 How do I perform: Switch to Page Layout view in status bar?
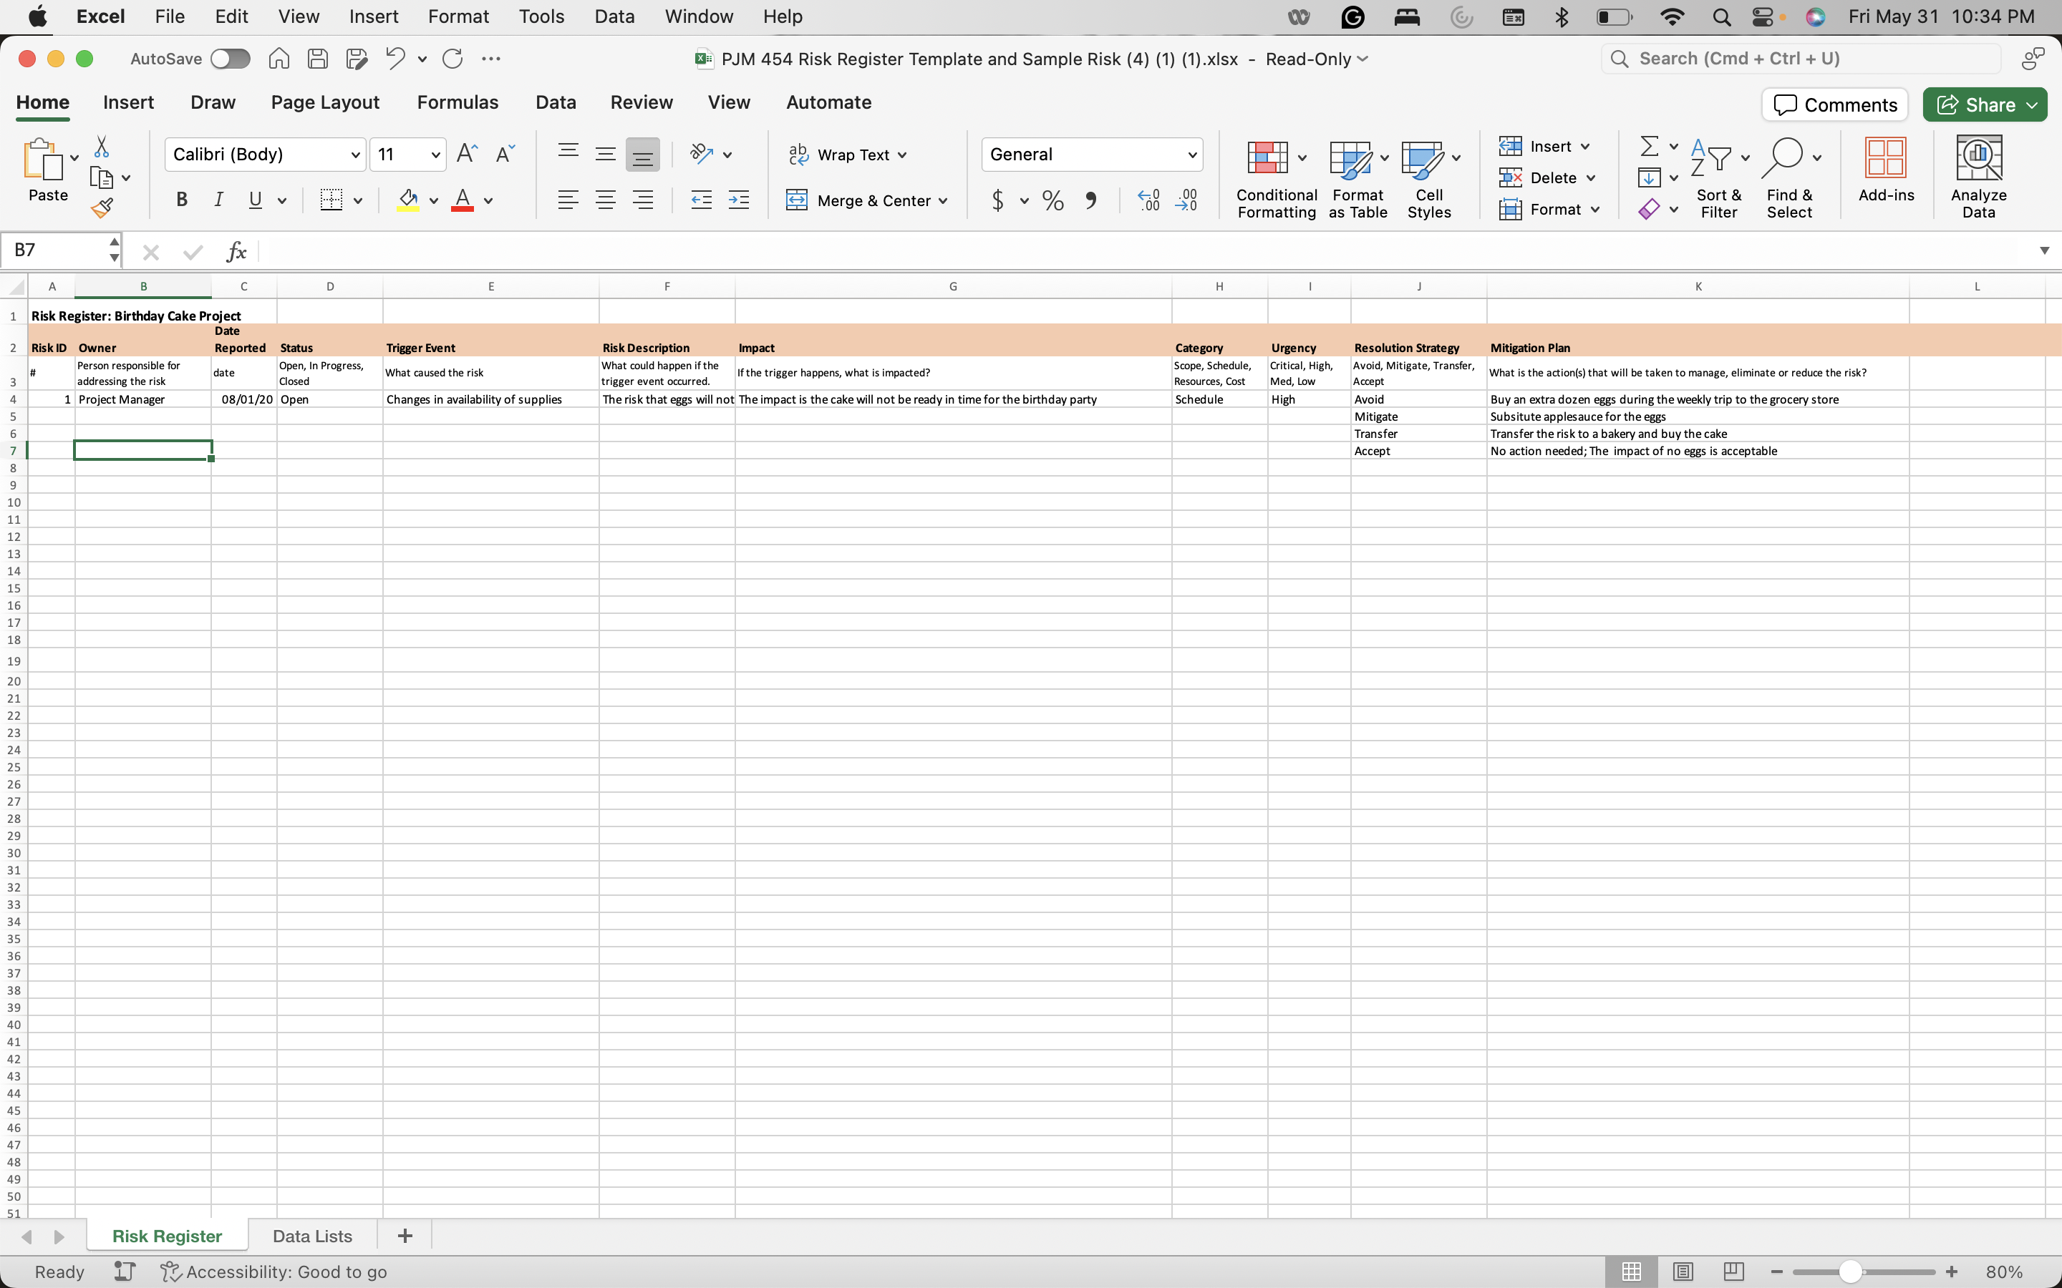1682,1271
